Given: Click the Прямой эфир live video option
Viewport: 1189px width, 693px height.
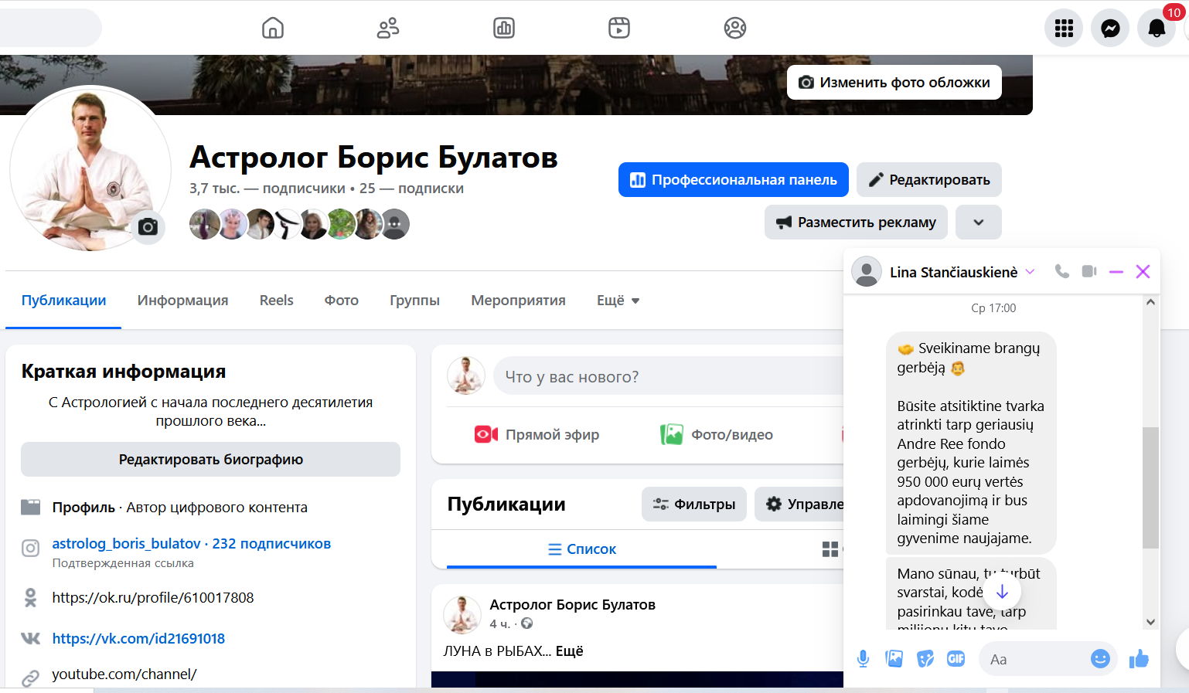Looking at the screenshot, I should tap(537, 435).
